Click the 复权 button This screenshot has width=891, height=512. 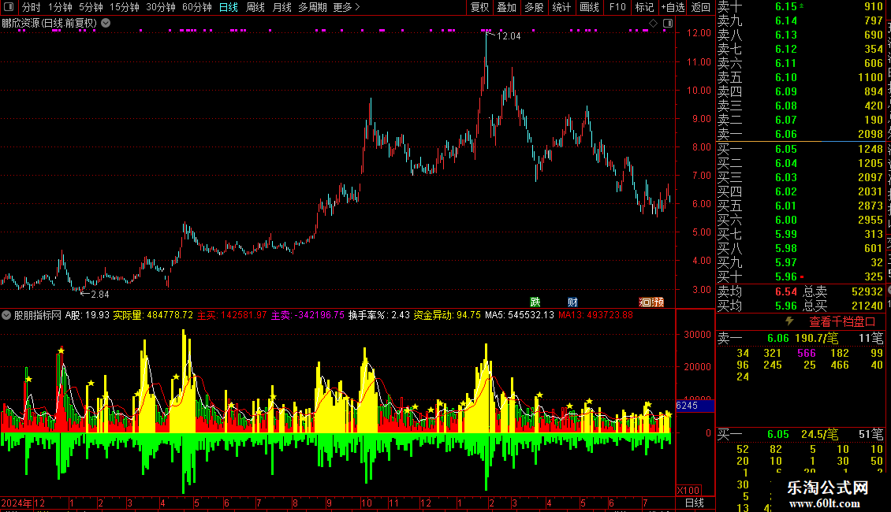coord(479,7)
